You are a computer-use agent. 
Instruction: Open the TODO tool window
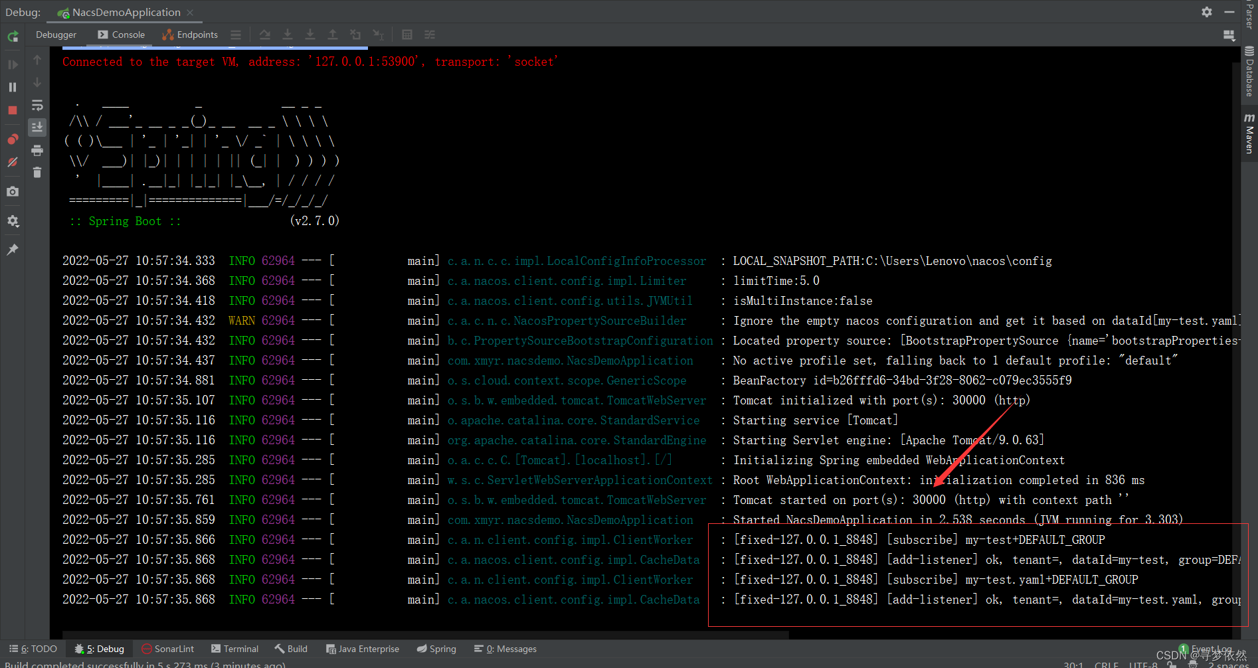point(33,649)
